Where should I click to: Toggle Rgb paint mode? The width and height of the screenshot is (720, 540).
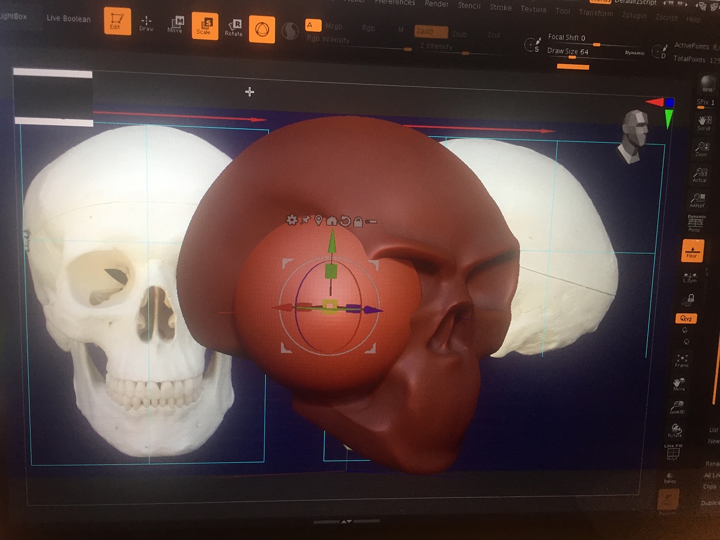pyautogui.click(x=369, y=29)
